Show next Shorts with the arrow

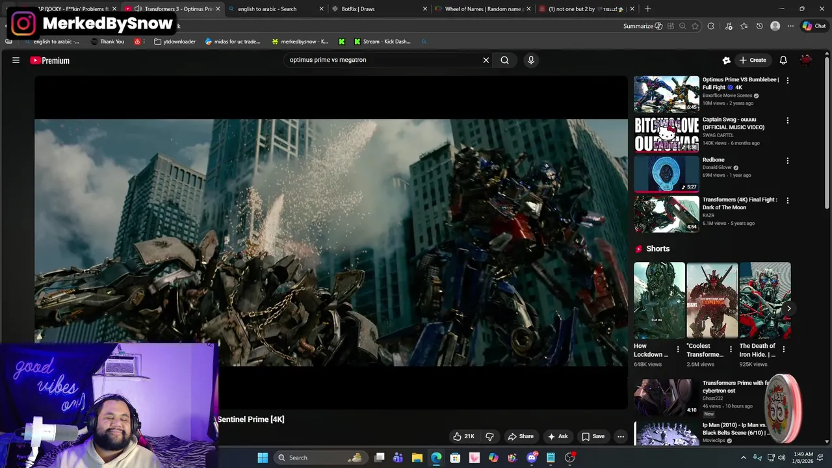tap(788, 309)
